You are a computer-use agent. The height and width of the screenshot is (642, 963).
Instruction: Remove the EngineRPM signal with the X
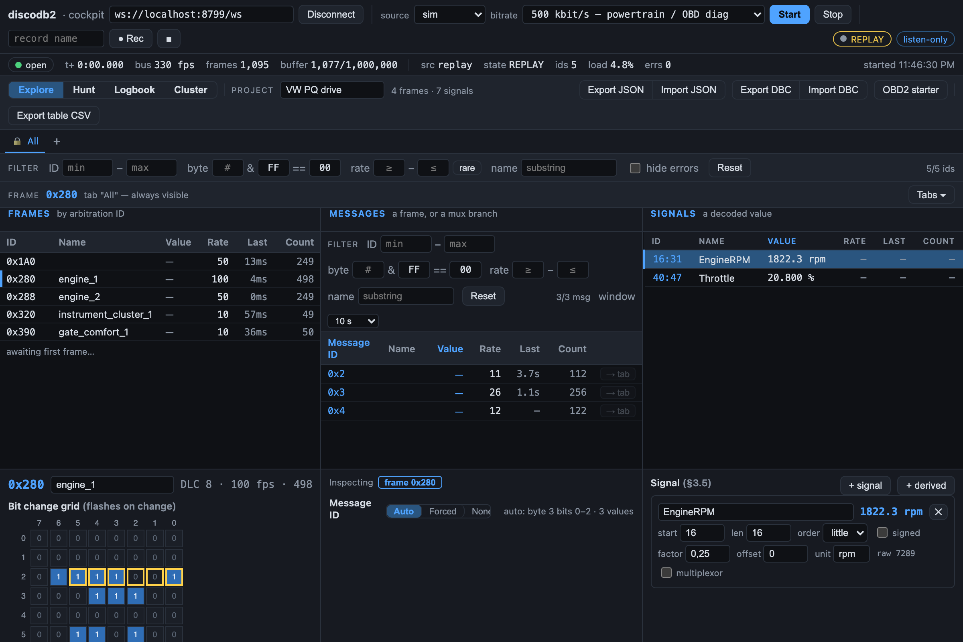pos(939,512)
